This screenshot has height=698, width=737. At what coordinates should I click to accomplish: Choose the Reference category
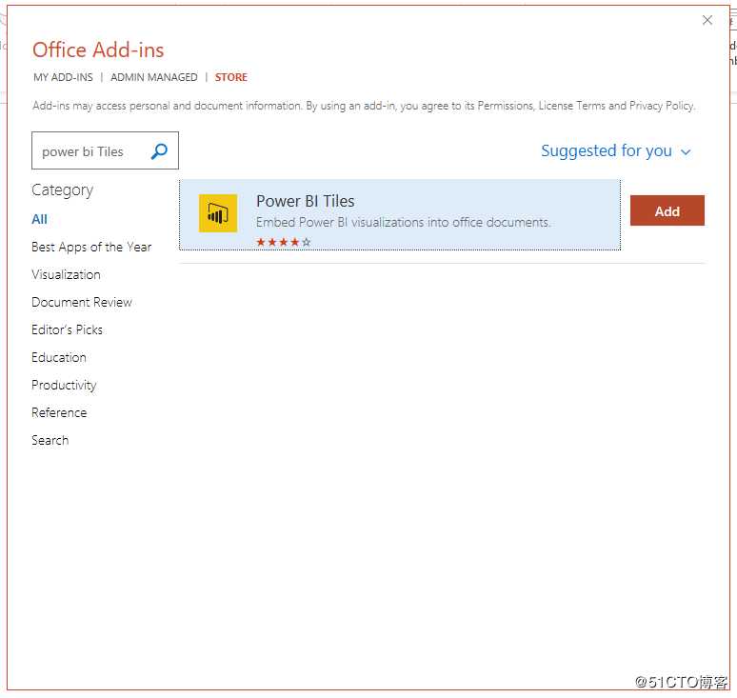(59, 412)
